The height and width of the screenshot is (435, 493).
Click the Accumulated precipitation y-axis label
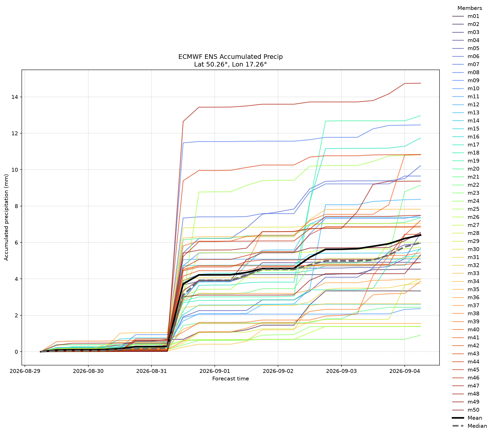click(x=6, y=217)
